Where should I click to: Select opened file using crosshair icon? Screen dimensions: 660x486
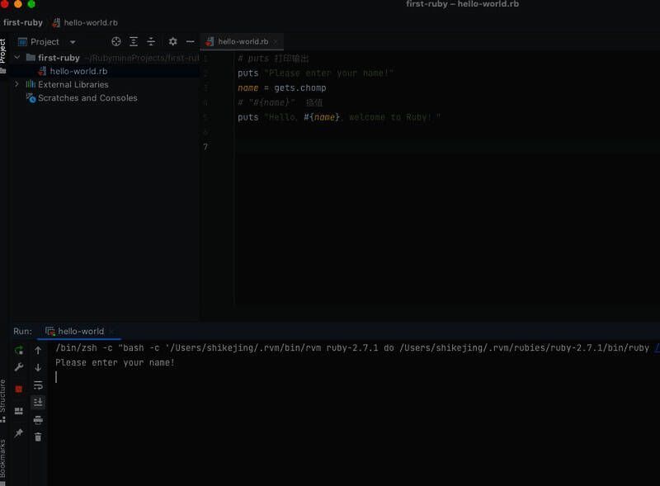click(116, 41)
